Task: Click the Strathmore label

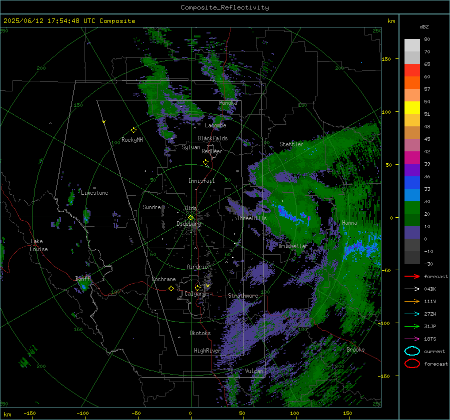Action: (243, 296)
